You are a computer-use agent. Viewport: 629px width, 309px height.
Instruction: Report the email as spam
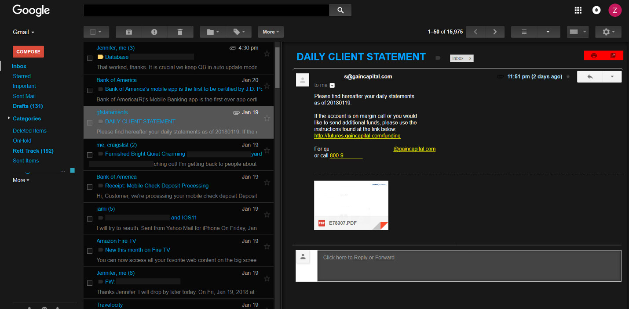154,32
